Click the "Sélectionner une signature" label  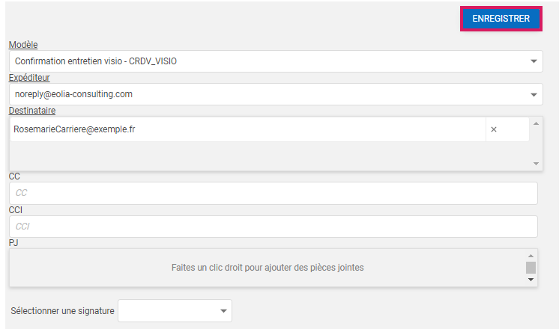(62, 310)
